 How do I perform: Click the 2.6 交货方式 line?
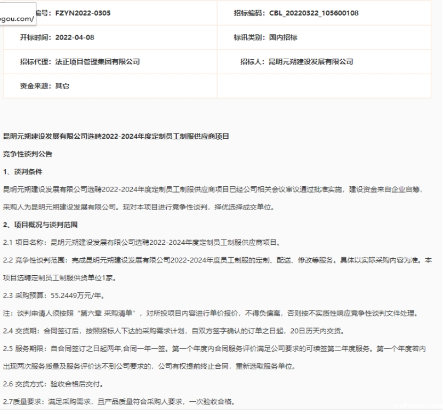(53, 384)
